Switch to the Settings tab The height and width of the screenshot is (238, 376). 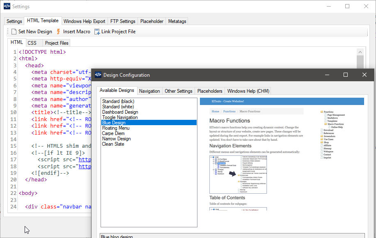14,21
